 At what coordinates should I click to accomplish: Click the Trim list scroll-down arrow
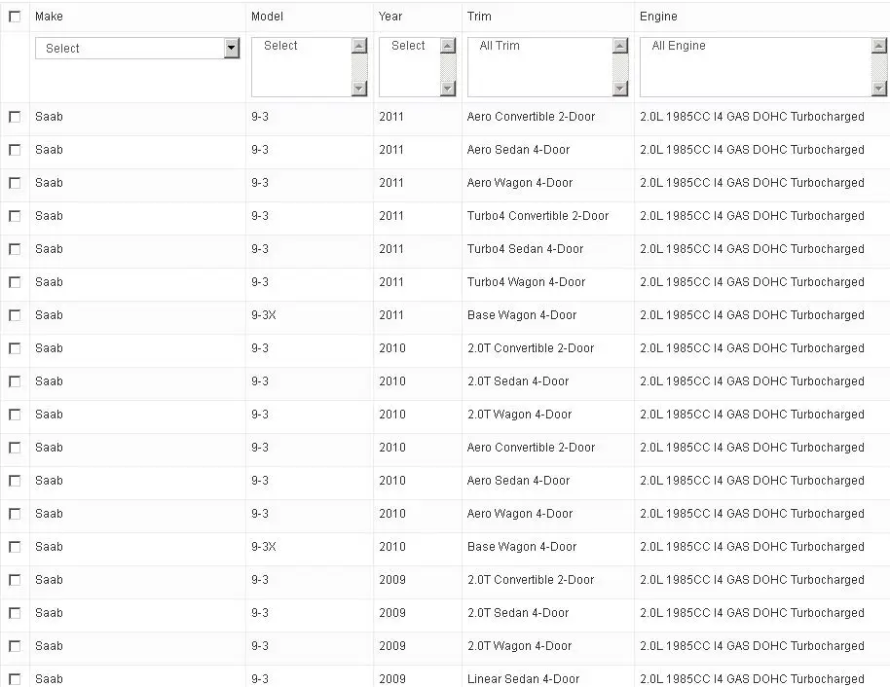pos(620,89)
